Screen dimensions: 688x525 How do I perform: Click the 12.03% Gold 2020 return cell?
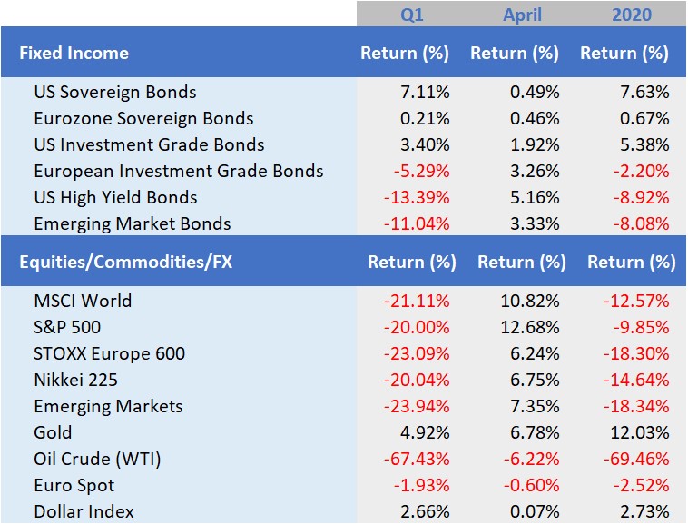point(639,432)
